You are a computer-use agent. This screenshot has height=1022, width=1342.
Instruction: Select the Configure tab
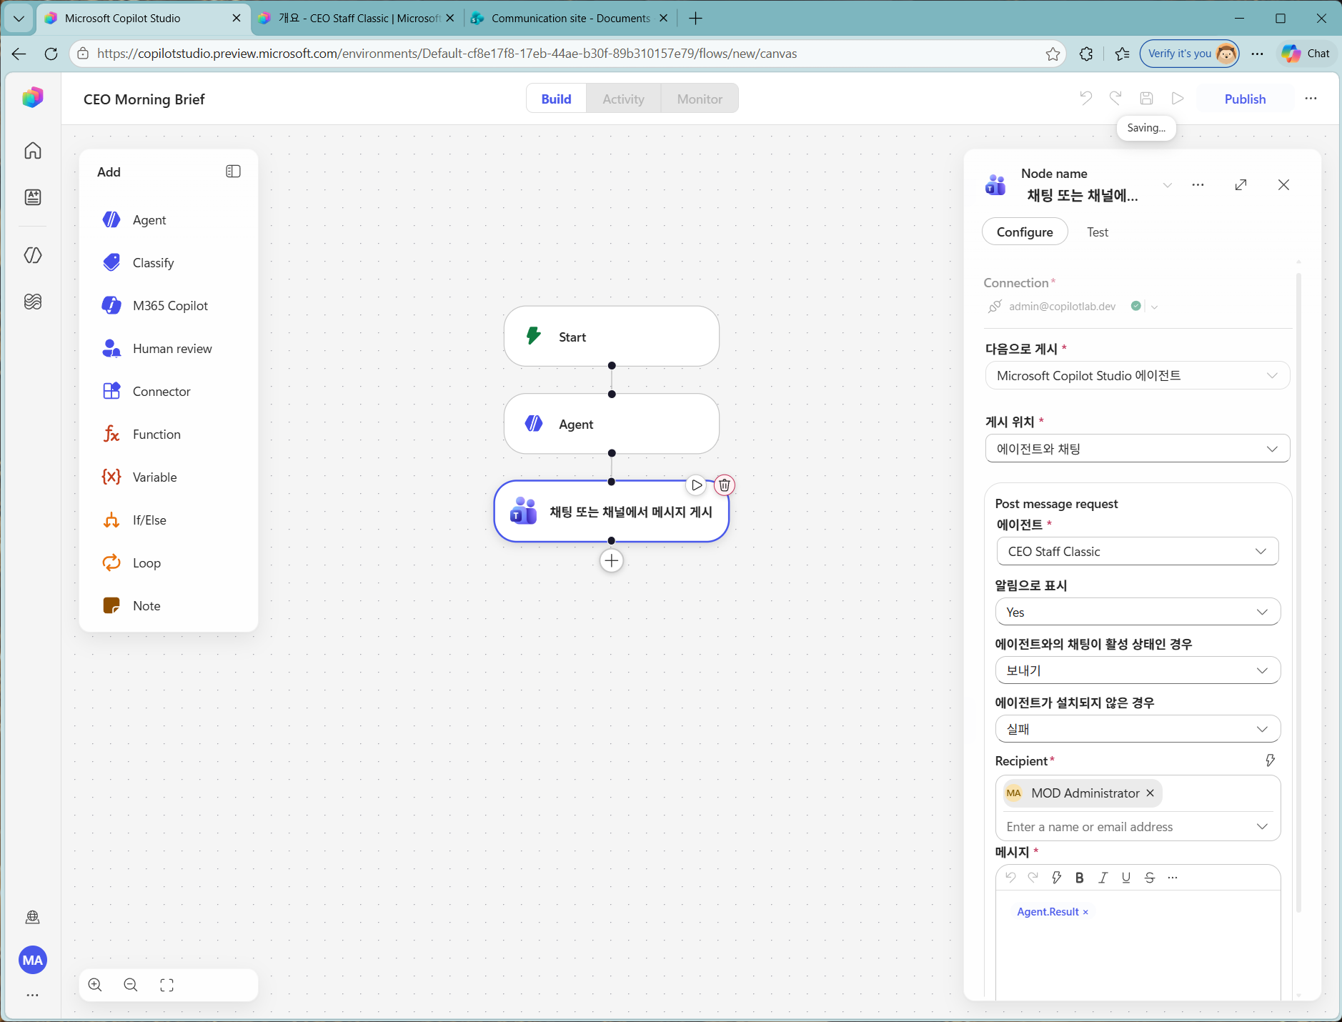(1025, 232)
